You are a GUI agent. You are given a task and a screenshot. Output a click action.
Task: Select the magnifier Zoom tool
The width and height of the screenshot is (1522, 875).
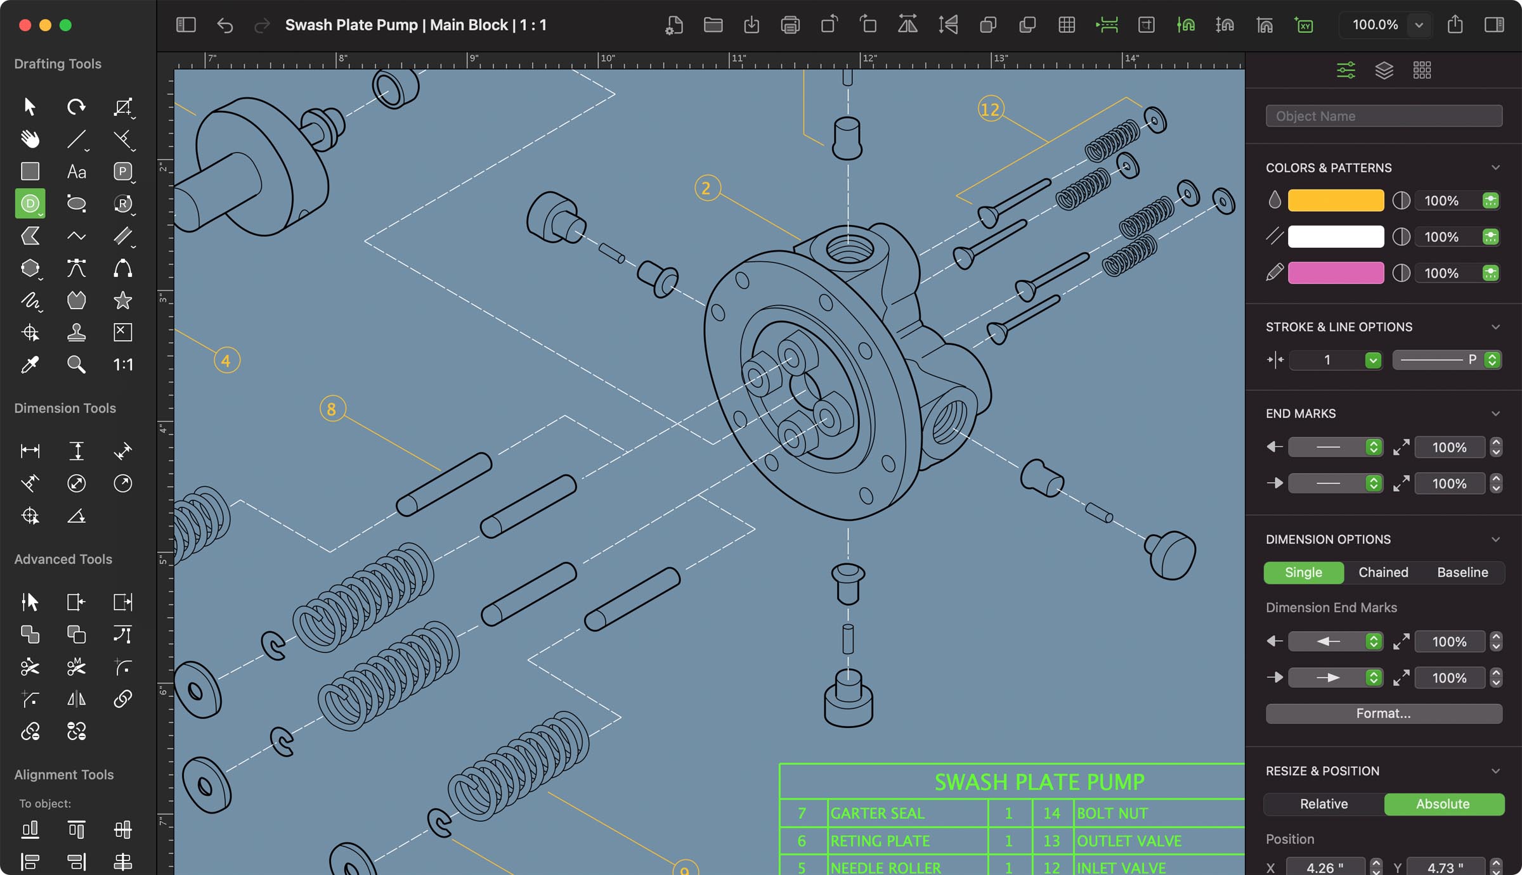[76, 364]
